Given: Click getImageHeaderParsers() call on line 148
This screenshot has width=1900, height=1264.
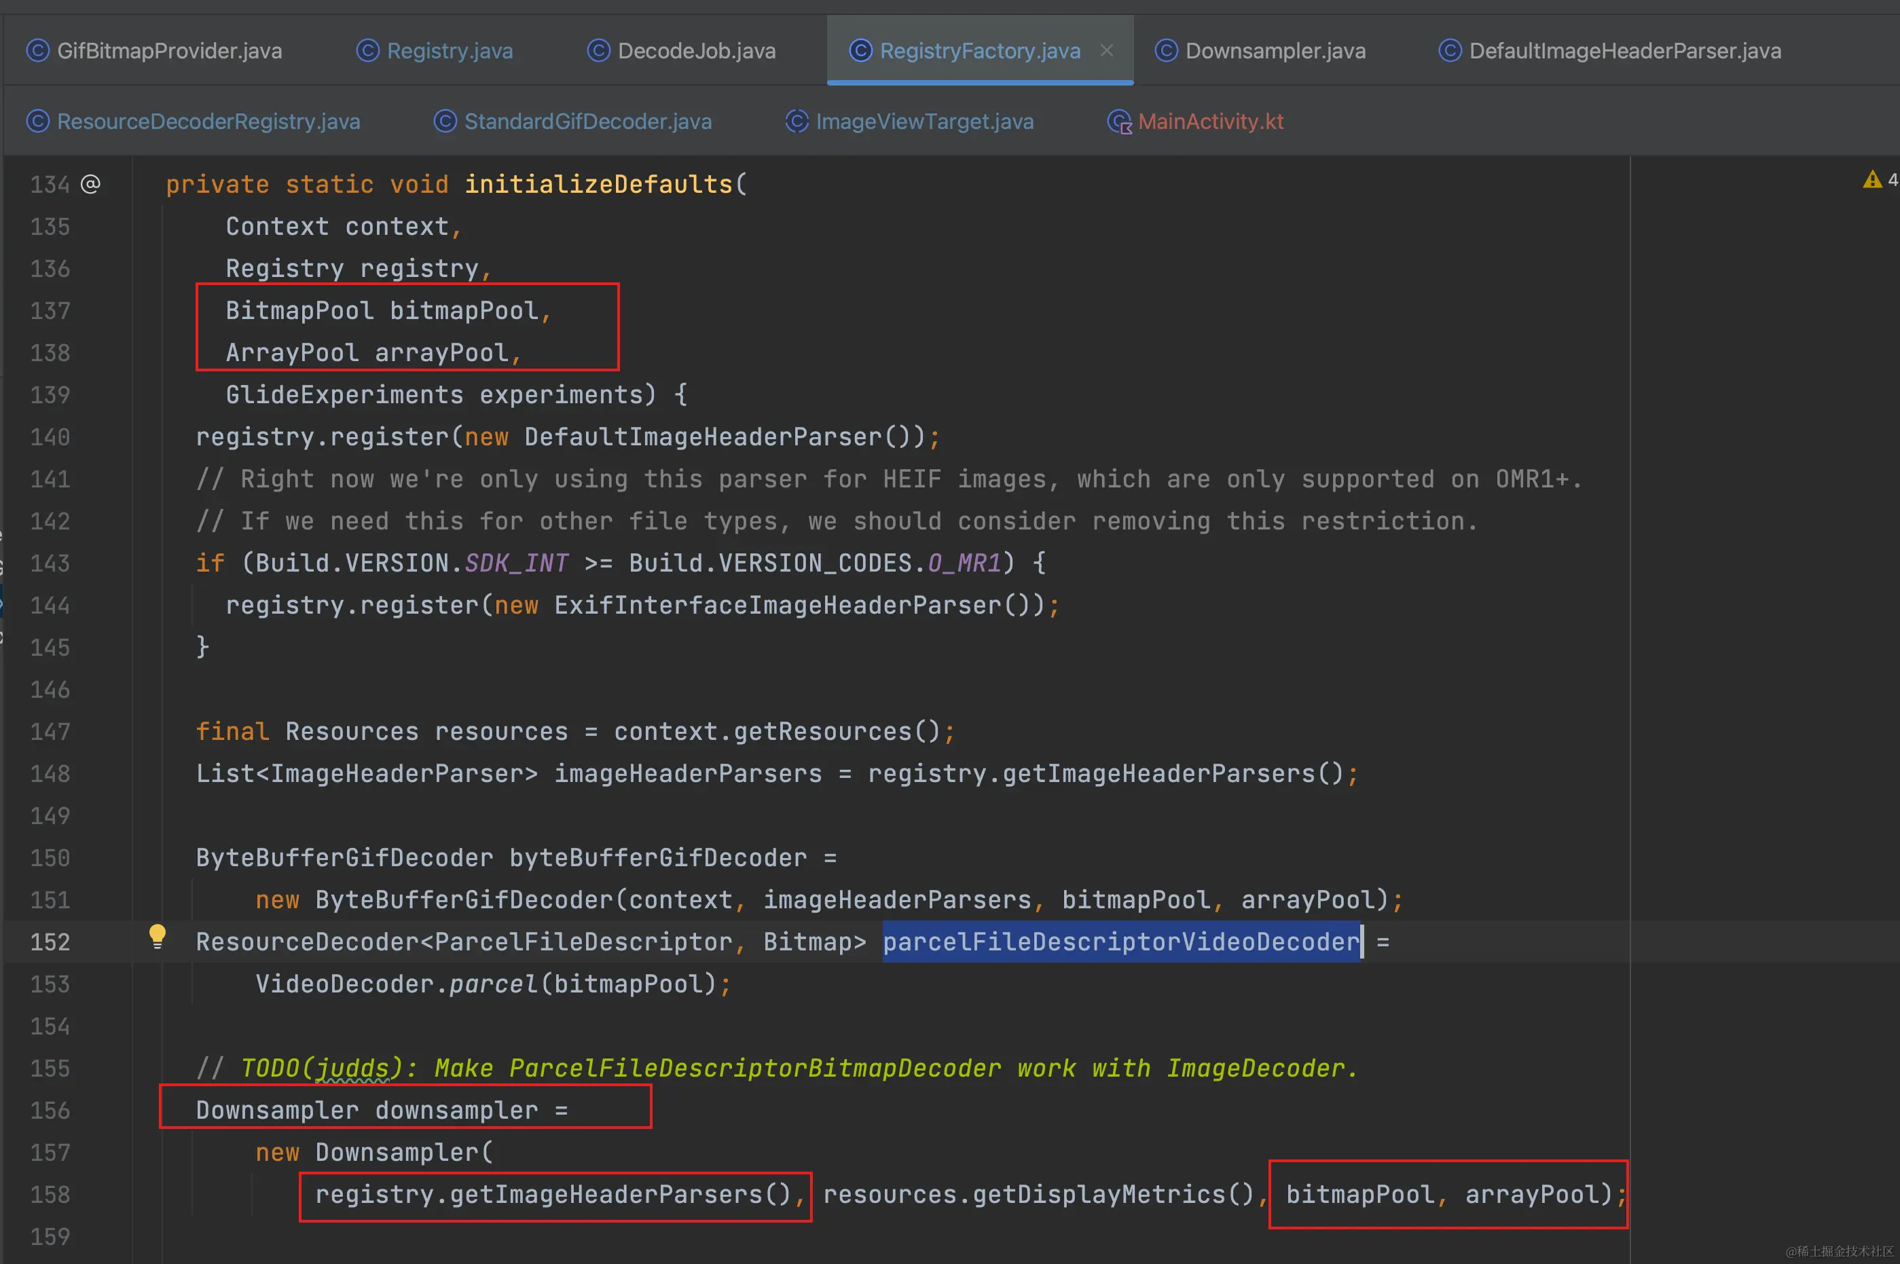Looking at the screenshot, I should tap(1173, 773).
